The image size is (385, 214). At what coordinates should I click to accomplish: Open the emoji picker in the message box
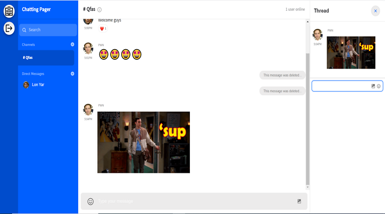(90, 202)
